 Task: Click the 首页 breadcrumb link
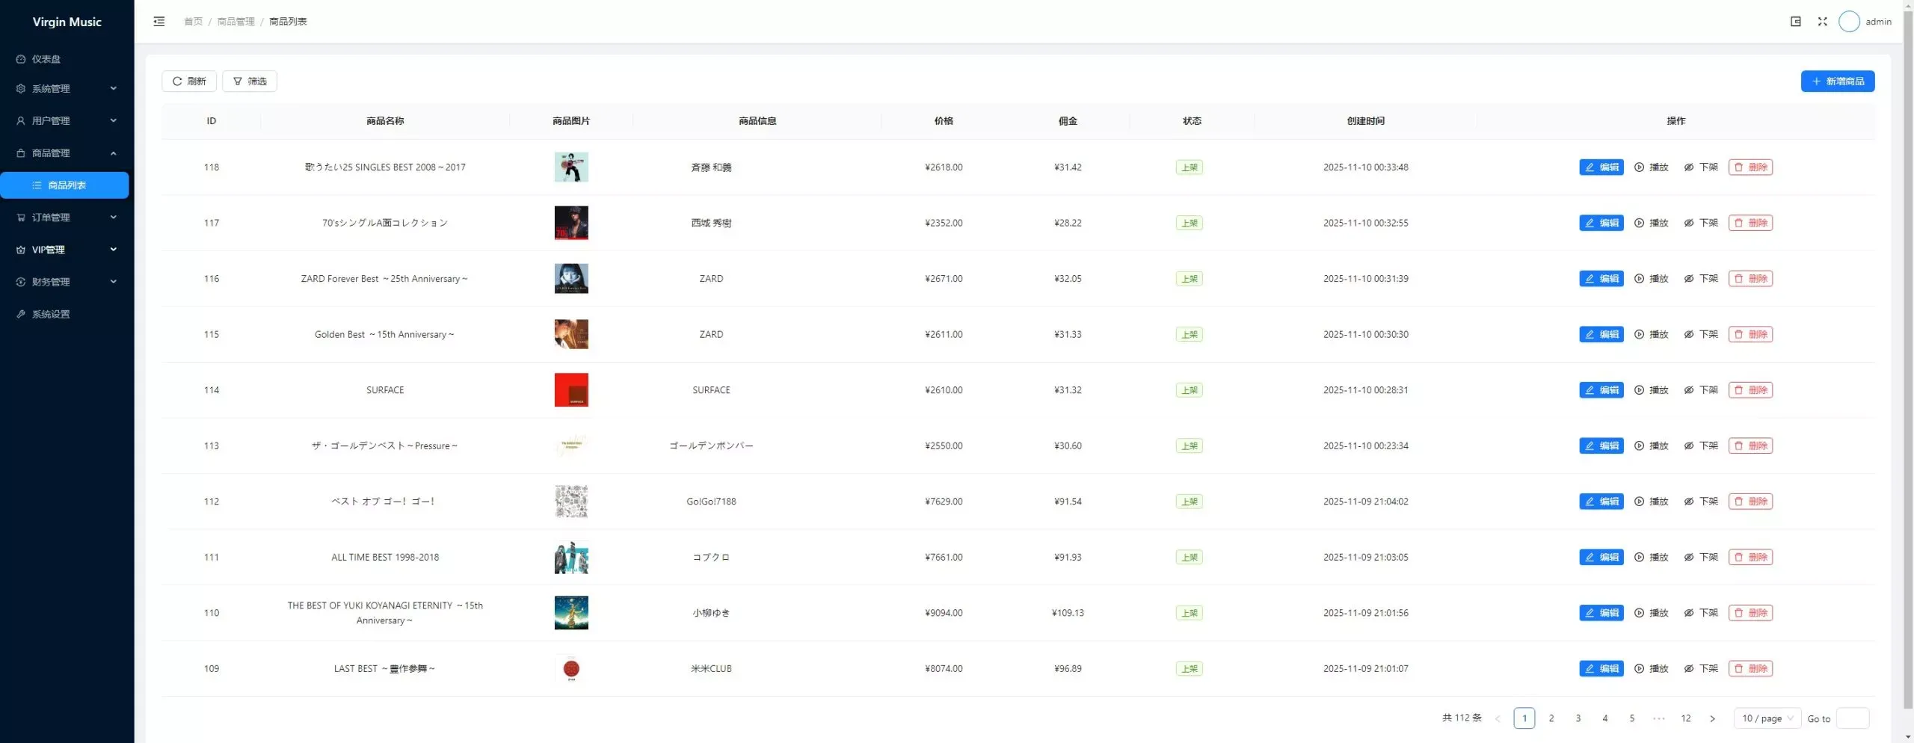click(193, 22)
